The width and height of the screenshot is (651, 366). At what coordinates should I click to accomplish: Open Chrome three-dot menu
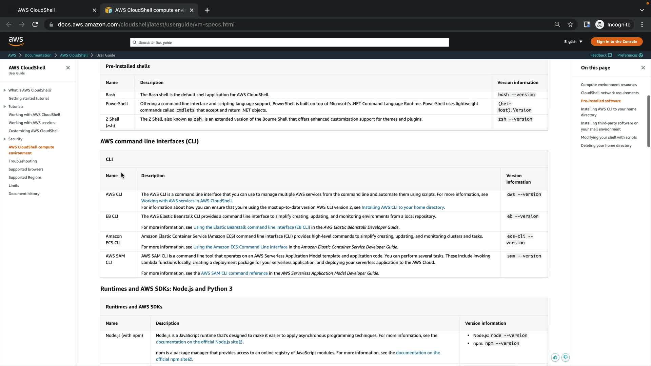(x=642, y=24)
